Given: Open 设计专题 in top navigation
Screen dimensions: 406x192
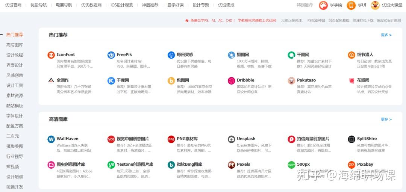Looking at the screenshot, I should (201, 5).
